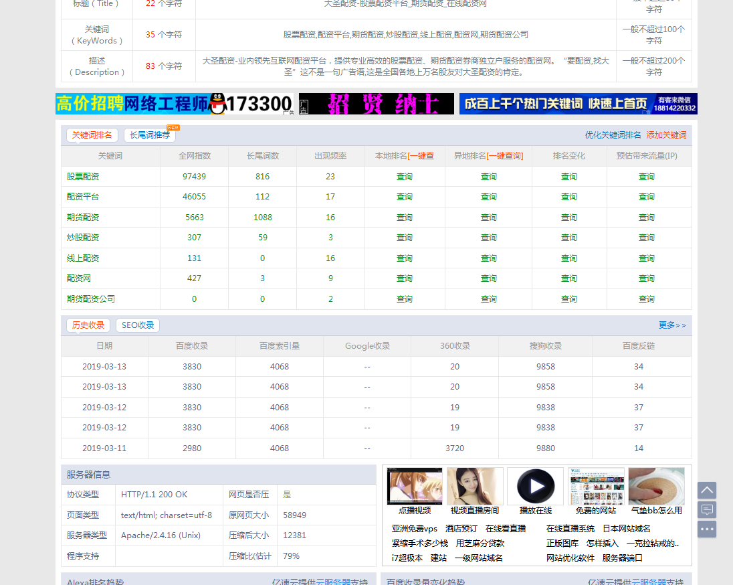Switch to the 历史收录 tab
The height and width of the screenshot is (585, 733).
[88, 325]
